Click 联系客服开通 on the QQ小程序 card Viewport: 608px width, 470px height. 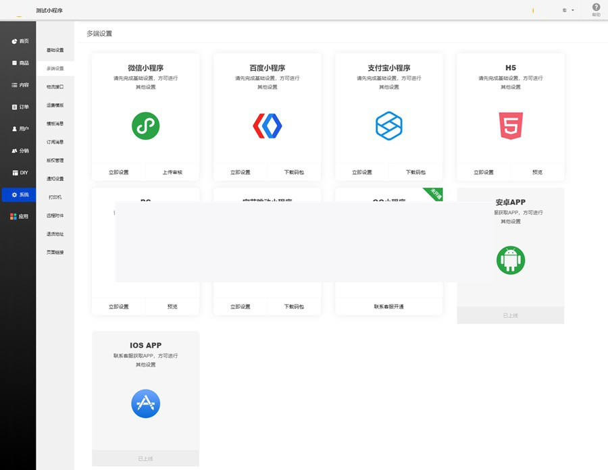pyautogui.click(x=388, y=307)
